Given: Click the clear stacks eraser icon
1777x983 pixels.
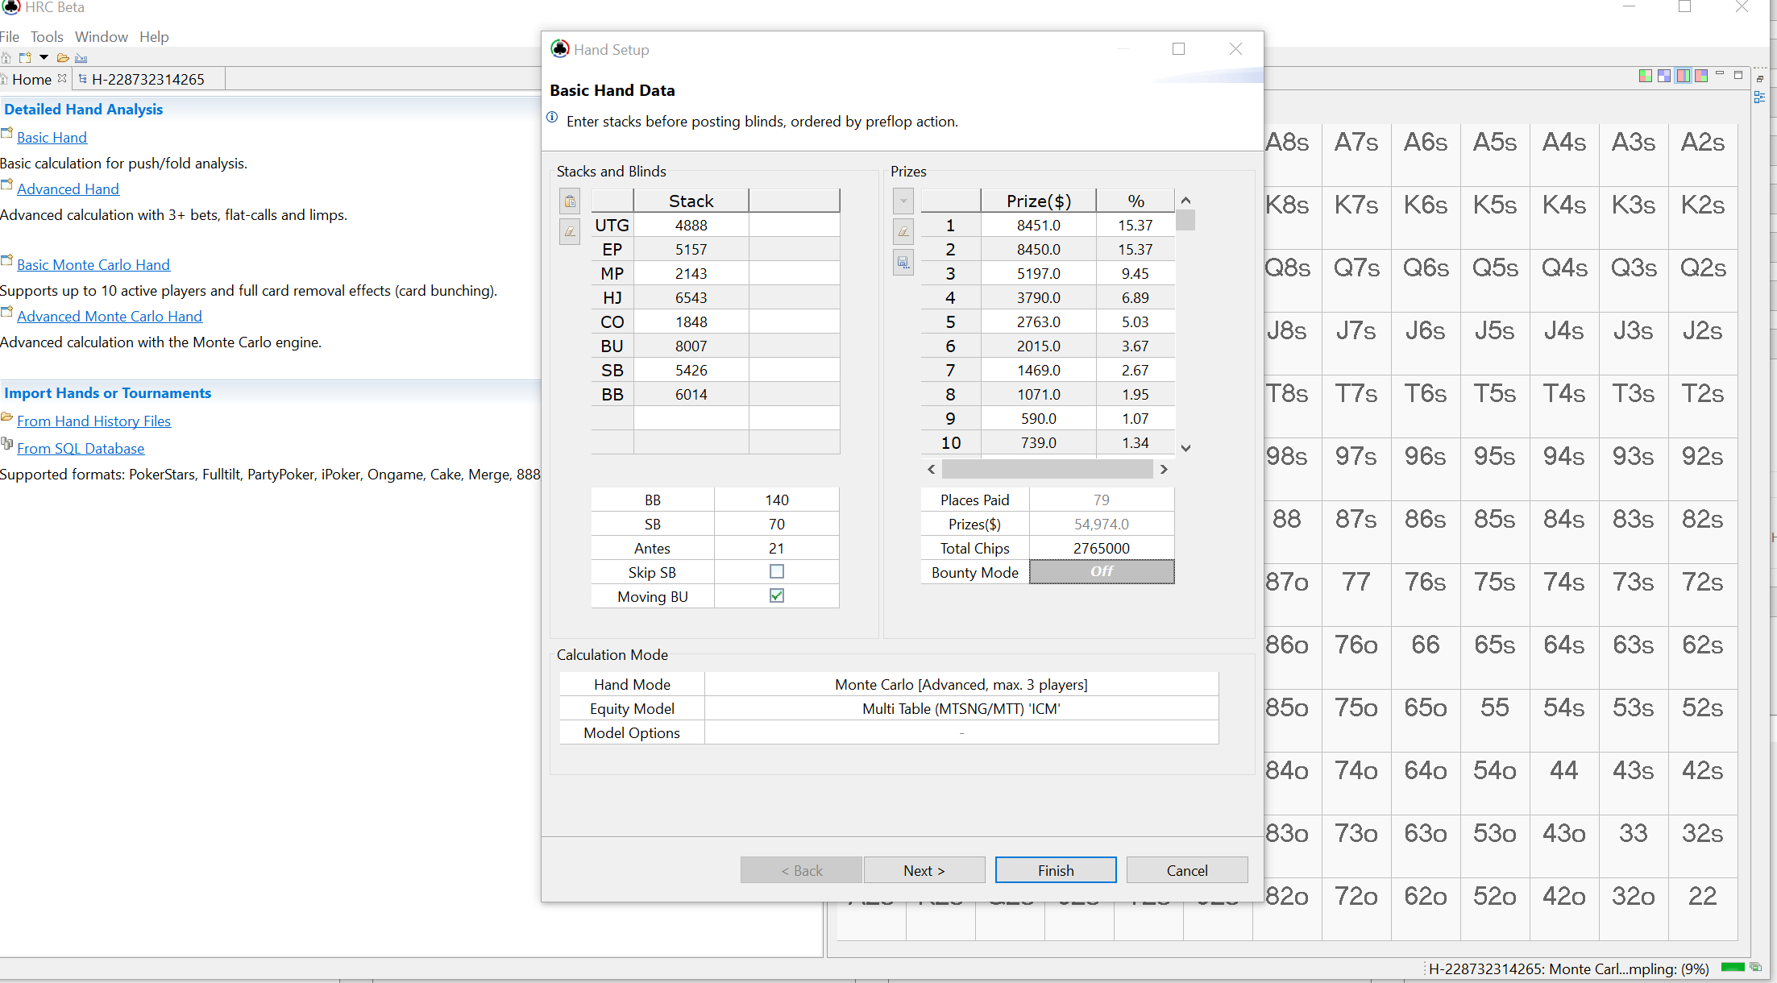Looking at the screenshot, I should [570, 232].
